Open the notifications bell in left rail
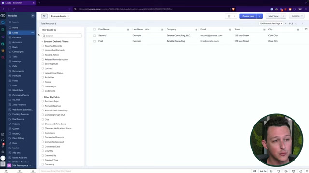This screenshot has height=173, width=309. click(3, 146)
